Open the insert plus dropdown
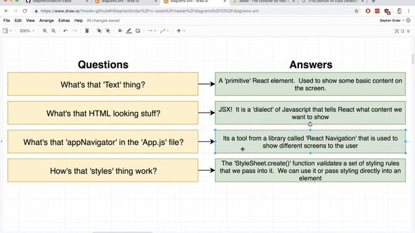415x233 pixels. pyautogui.click(x=180, y=31)
